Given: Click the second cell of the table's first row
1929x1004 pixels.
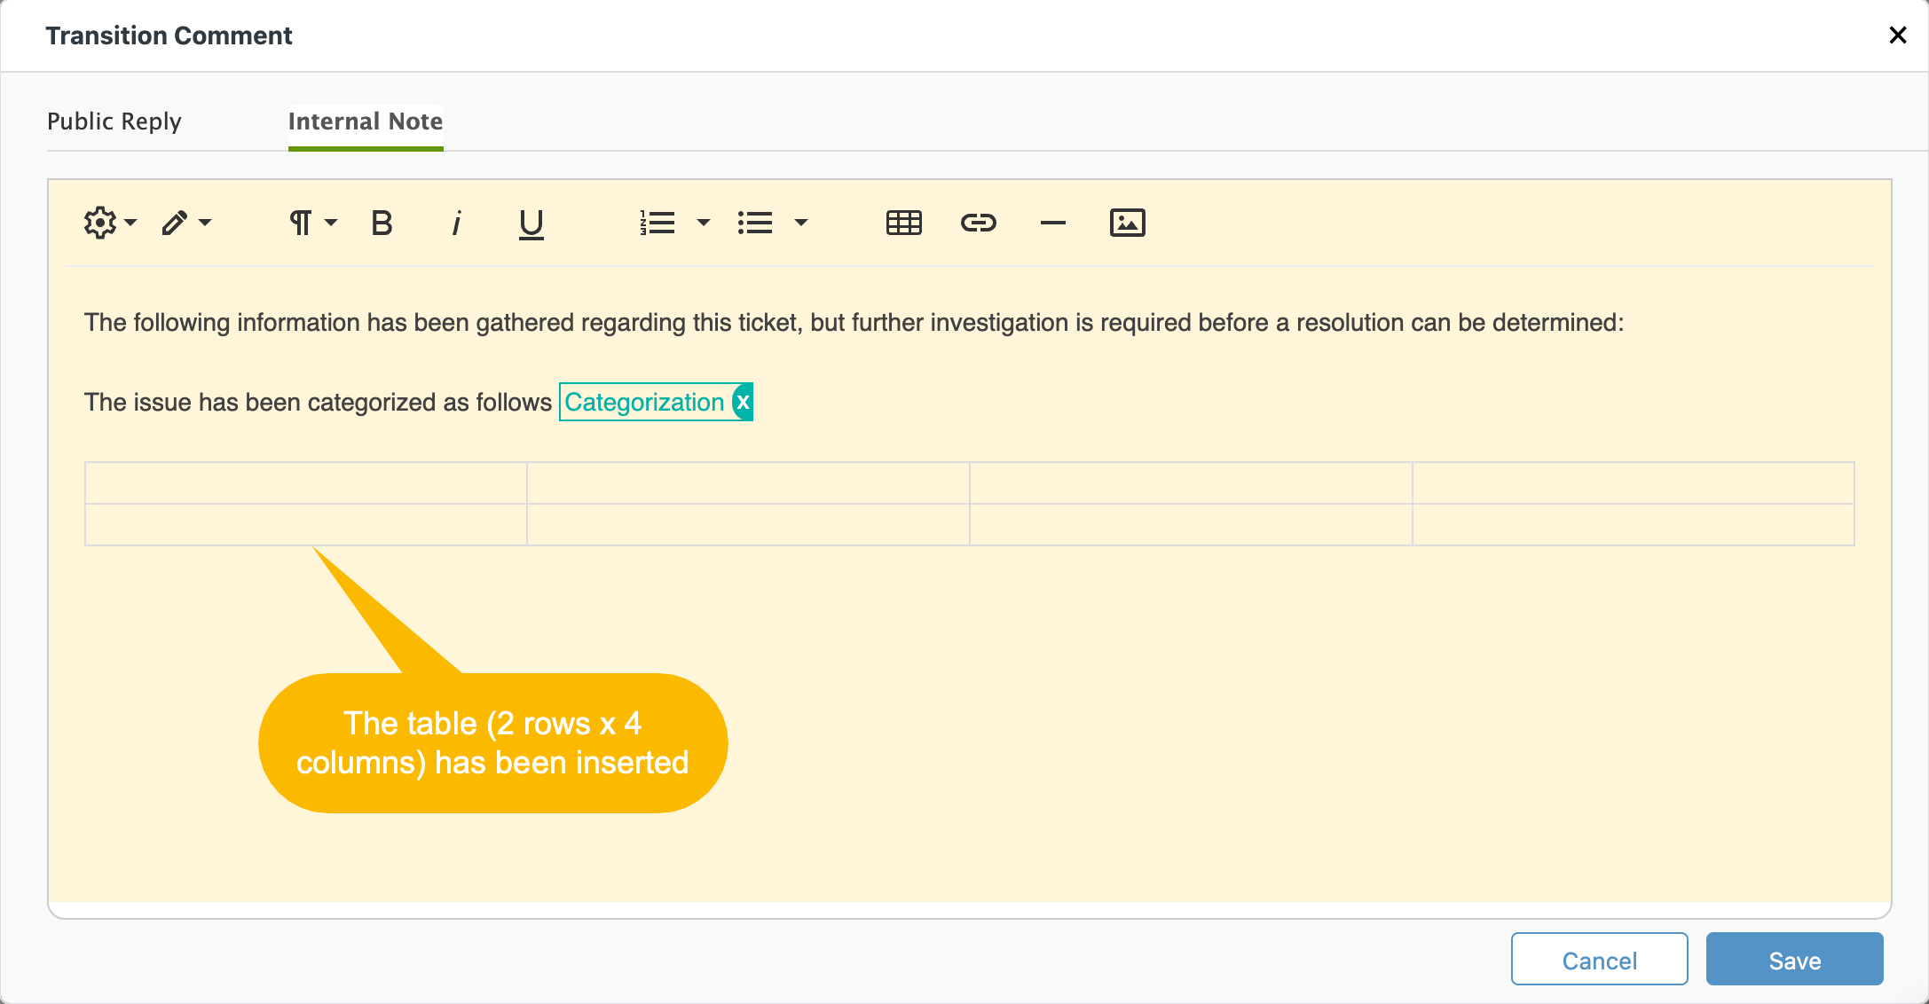Looking at the screenshot, I should click(748, 483).
